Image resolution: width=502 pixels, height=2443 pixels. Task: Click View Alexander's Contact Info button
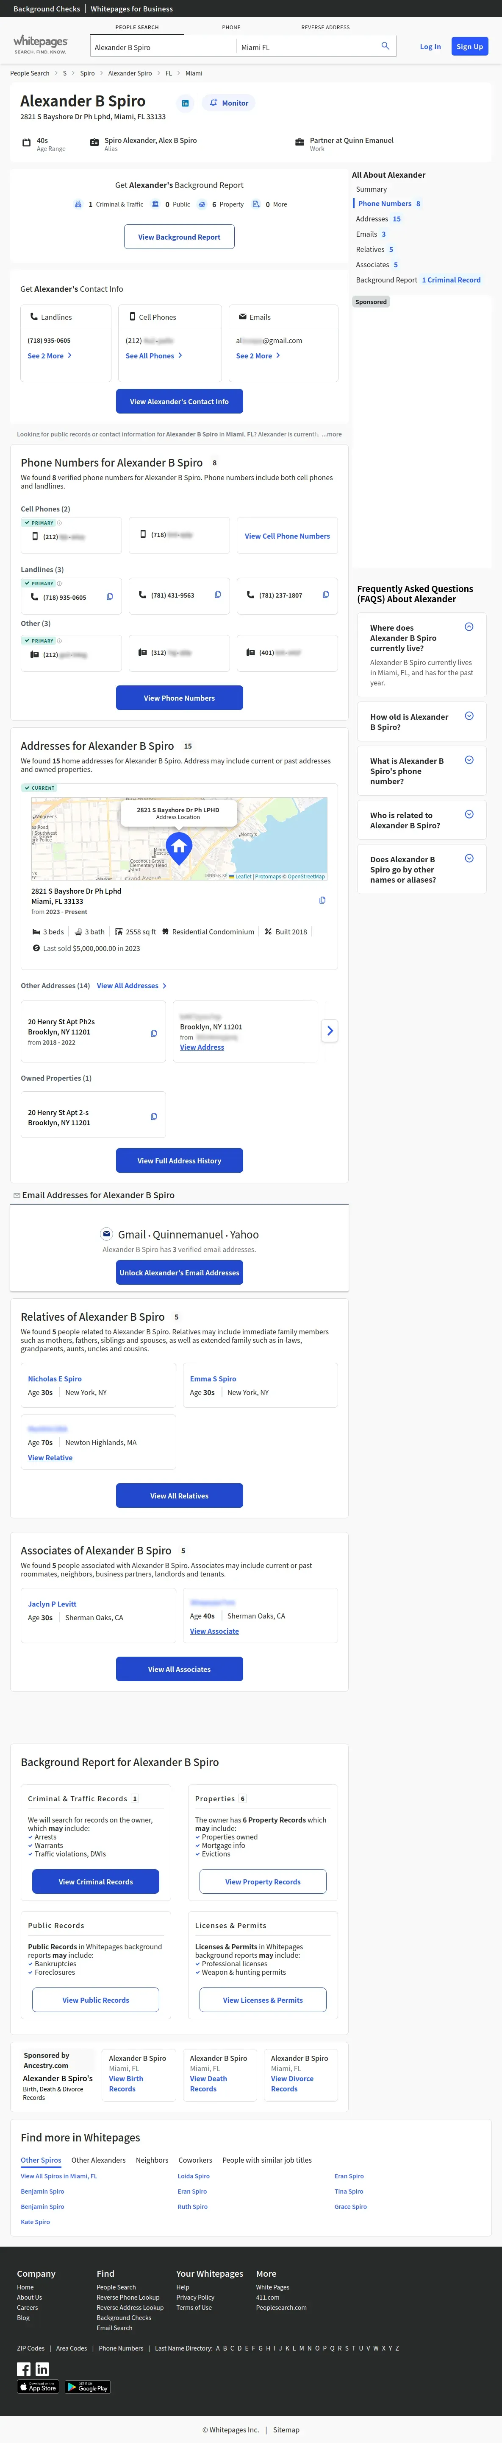pyautogui.click(x=179, y=401)
